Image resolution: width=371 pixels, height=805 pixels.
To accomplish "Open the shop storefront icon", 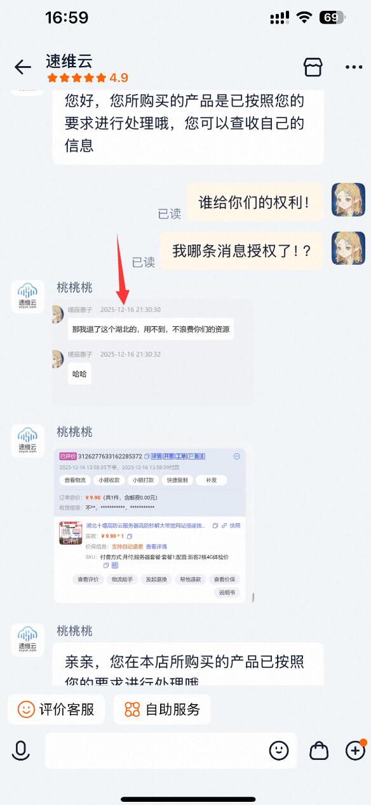I will 313,67.
